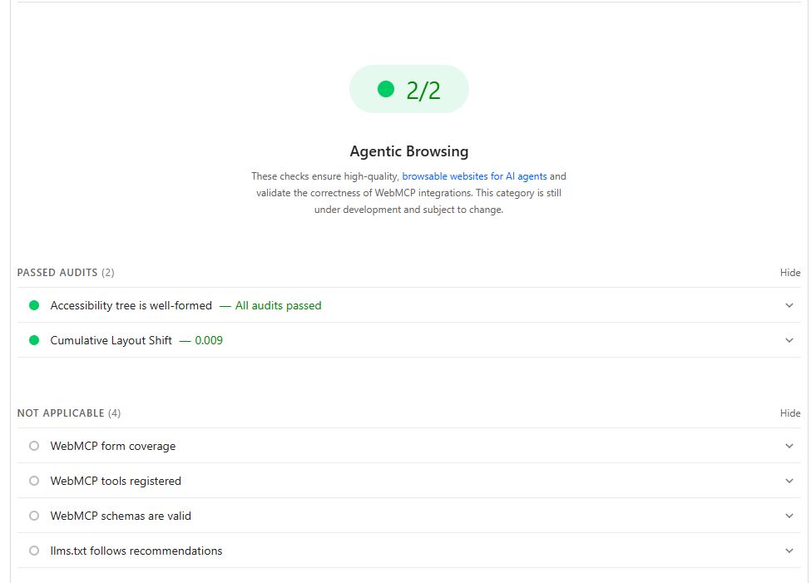Image resolution: width=811 pixels, height=583 pixels.
Task: Expand WebMCP schemas are valid chevron
Action: (789, 516)
